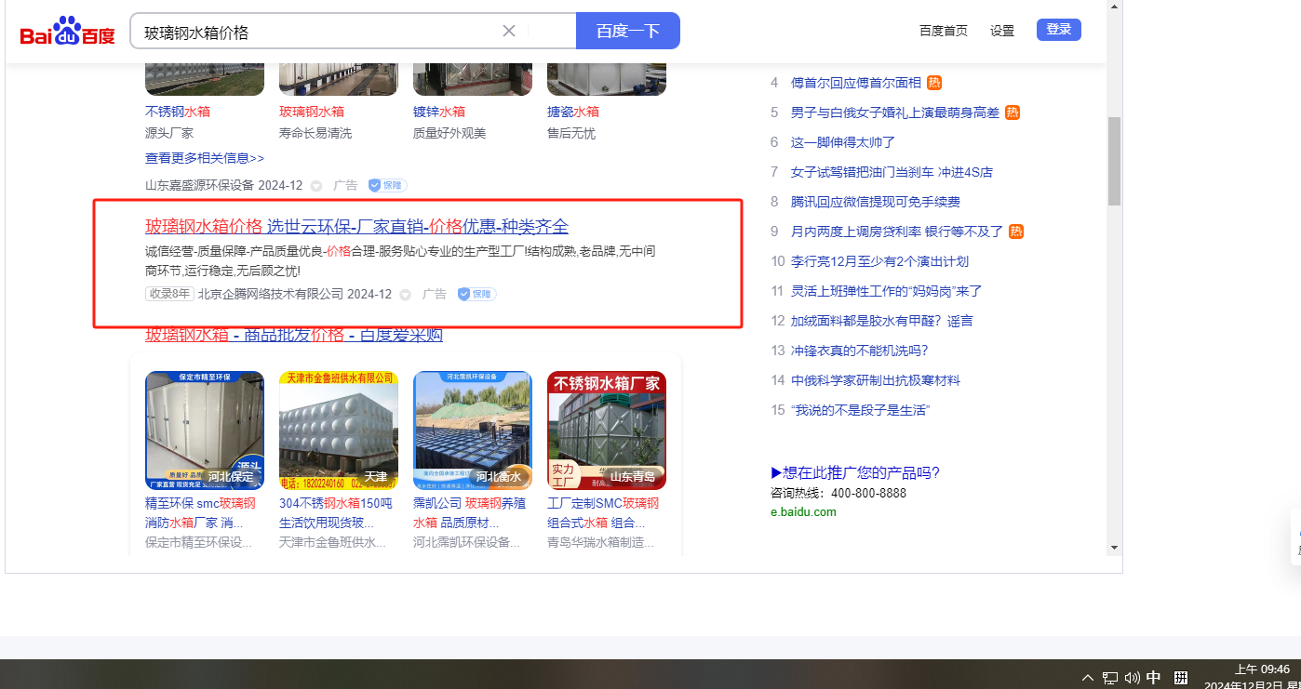Click the 保障 badge beside 北京企腾网络技术有限公司
The image size is (1301, 689).
pyautogui.click(x=476, y=294)
